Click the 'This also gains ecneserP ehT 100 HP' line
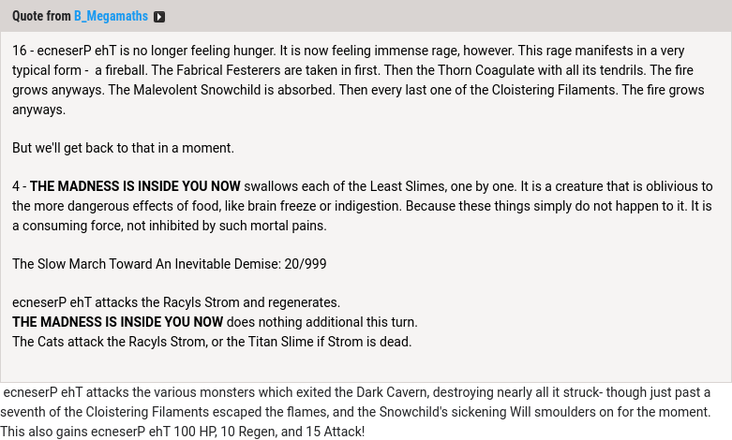 point(182,432)
